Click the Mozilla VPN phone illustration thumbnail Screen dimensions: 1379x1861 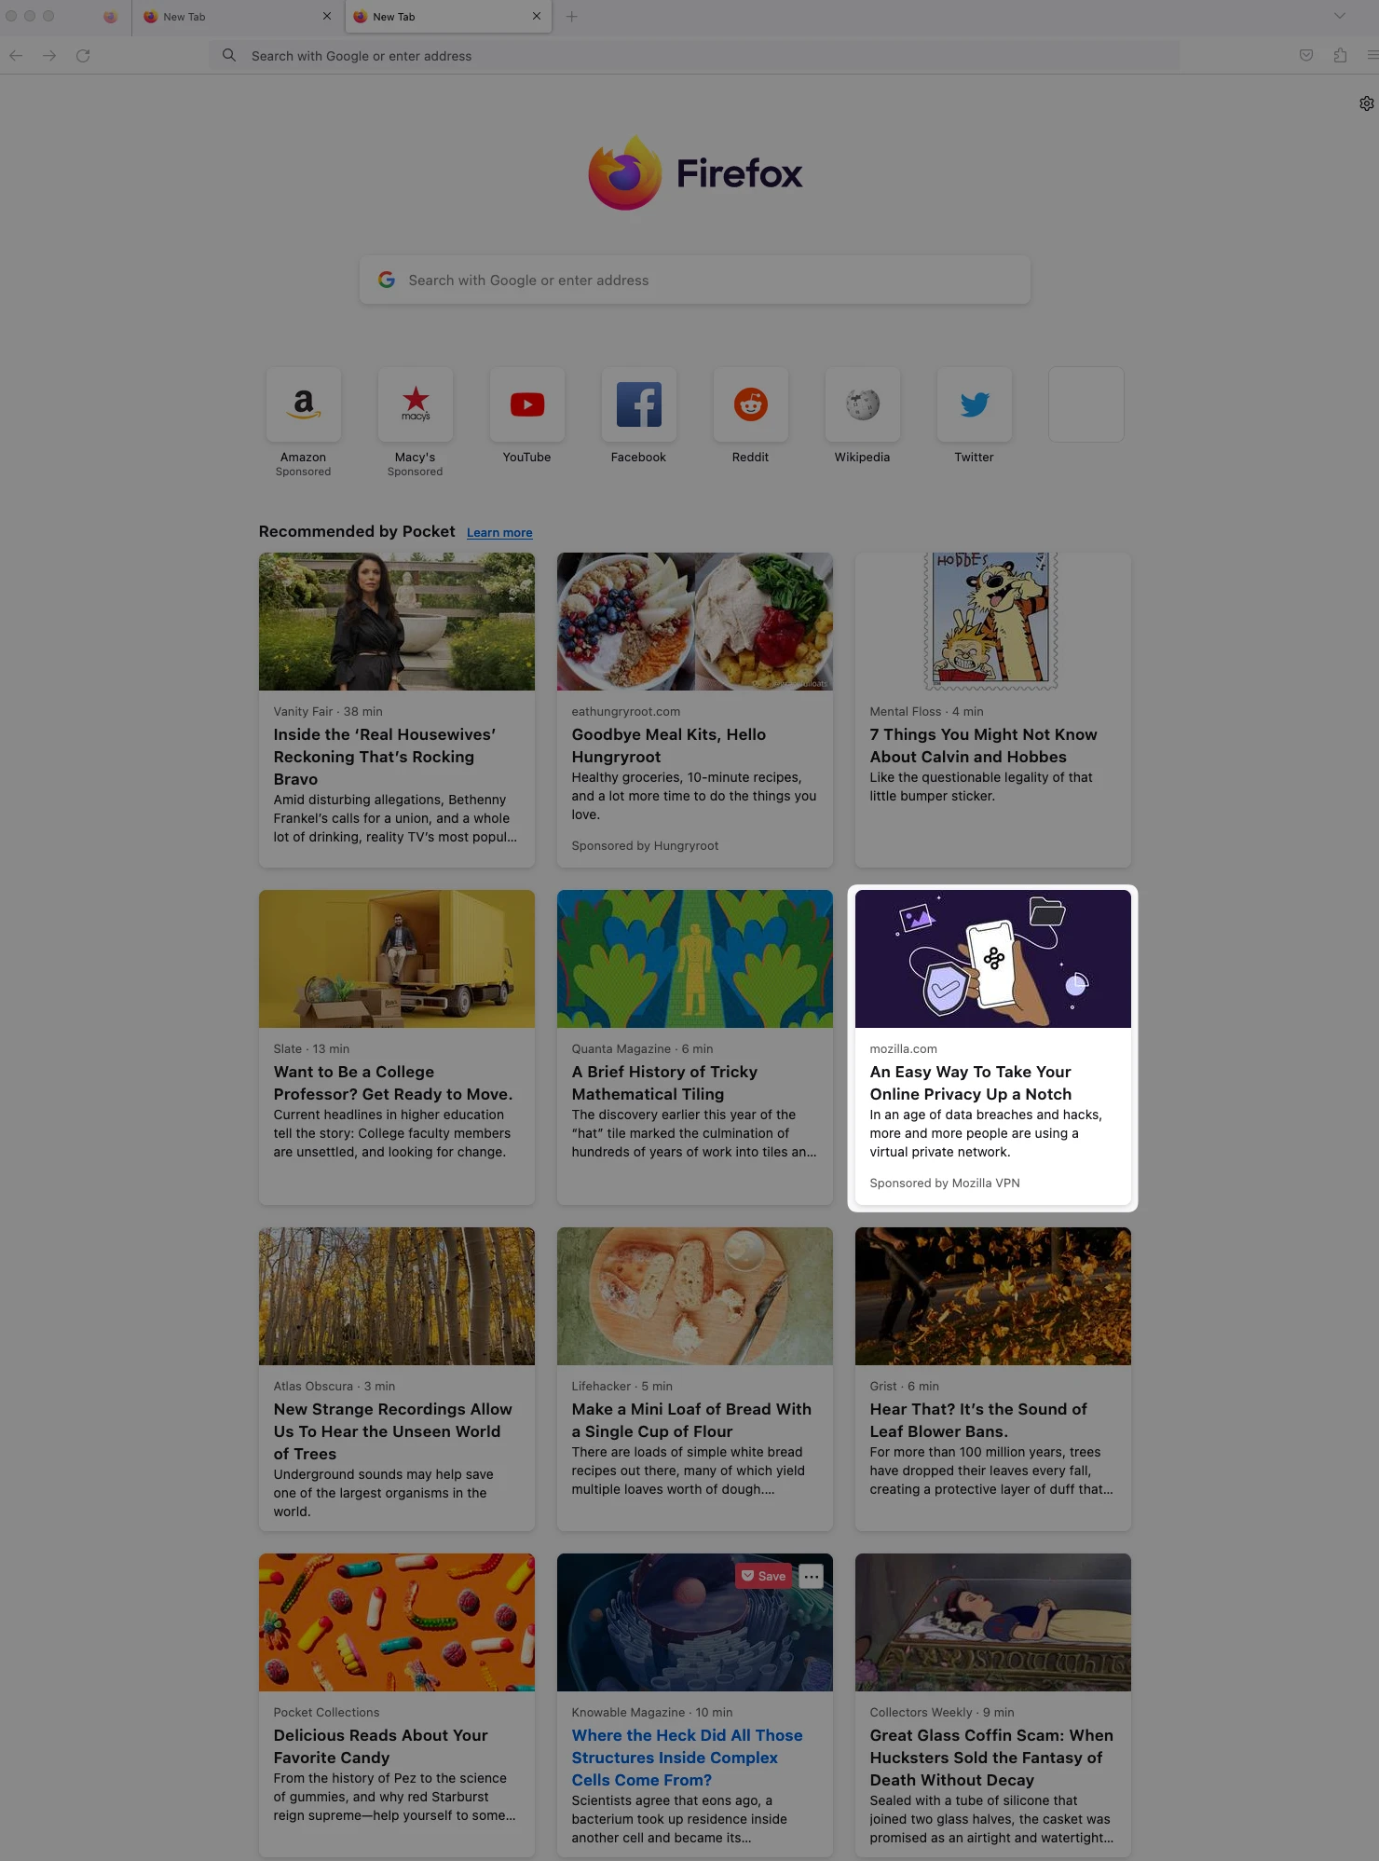tap(993, 959)
